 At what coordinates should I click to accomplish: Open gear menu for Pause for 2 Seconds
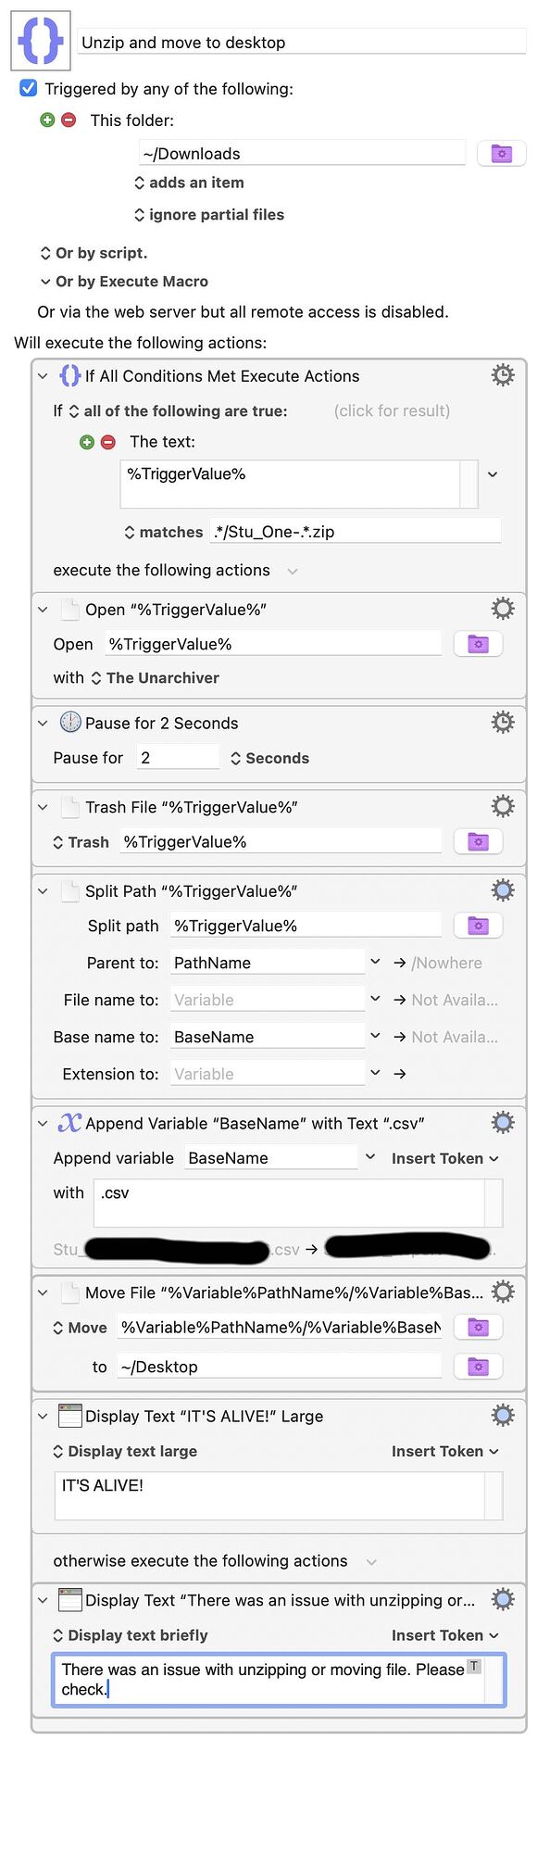tap(503, 723)
